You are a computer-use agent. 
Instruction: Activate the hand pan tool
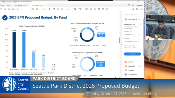click(54, 9)
